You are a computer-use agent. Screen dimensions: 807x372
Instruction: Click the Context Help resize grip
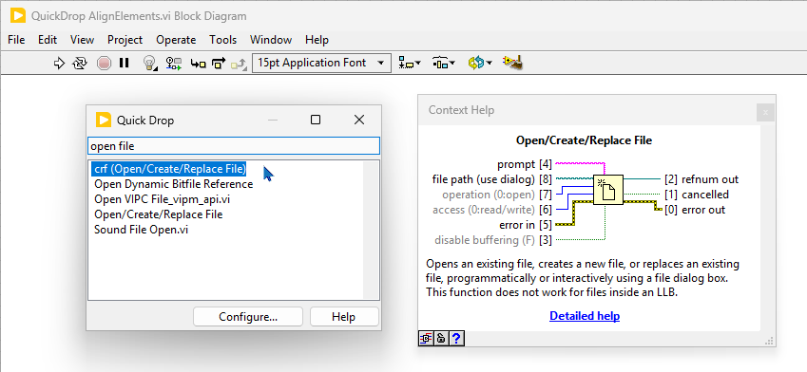click(769, 341)
